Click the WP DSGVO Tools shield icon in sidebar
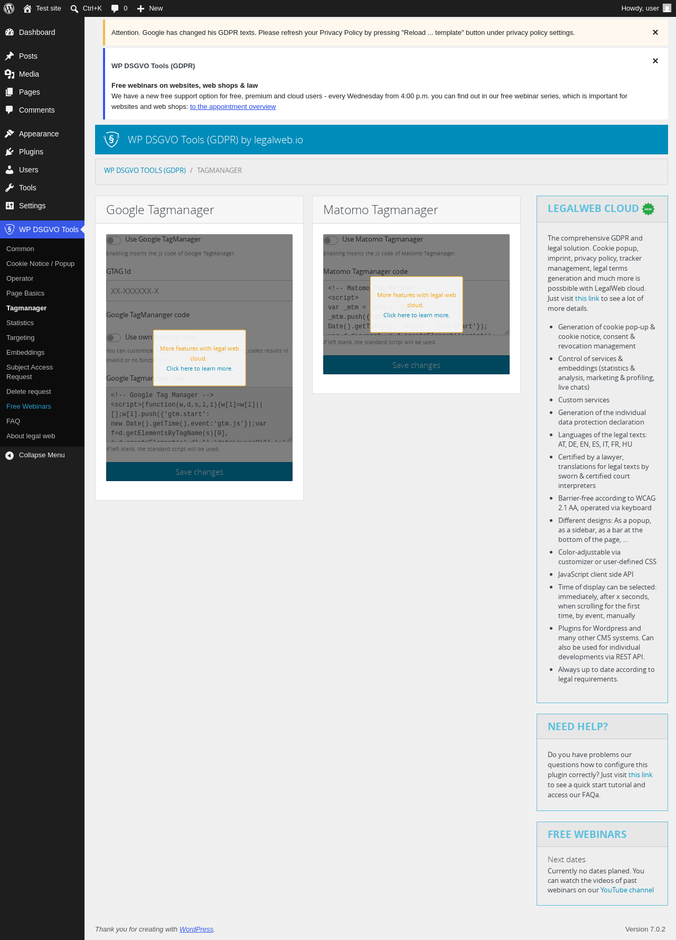This screenshot has height=940, width=676. click(10, 229)
